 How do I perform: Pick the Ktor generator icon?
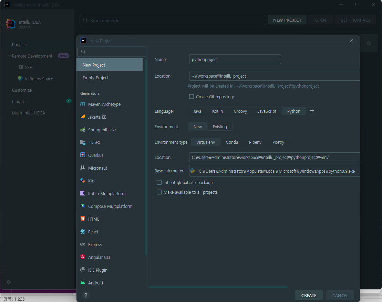point(83,180)
